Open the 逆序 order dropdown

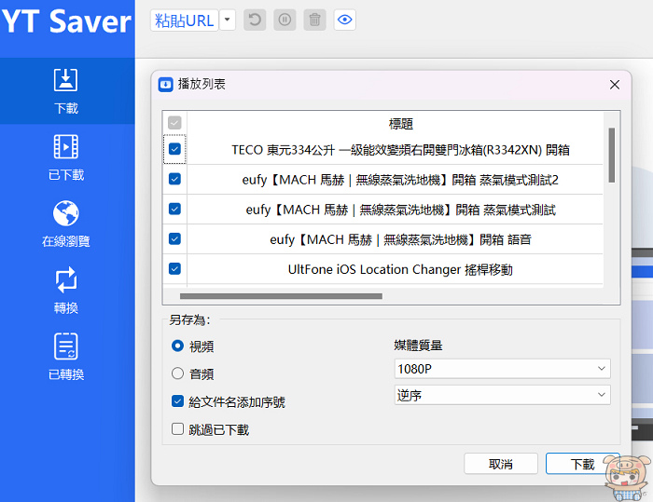502,395
